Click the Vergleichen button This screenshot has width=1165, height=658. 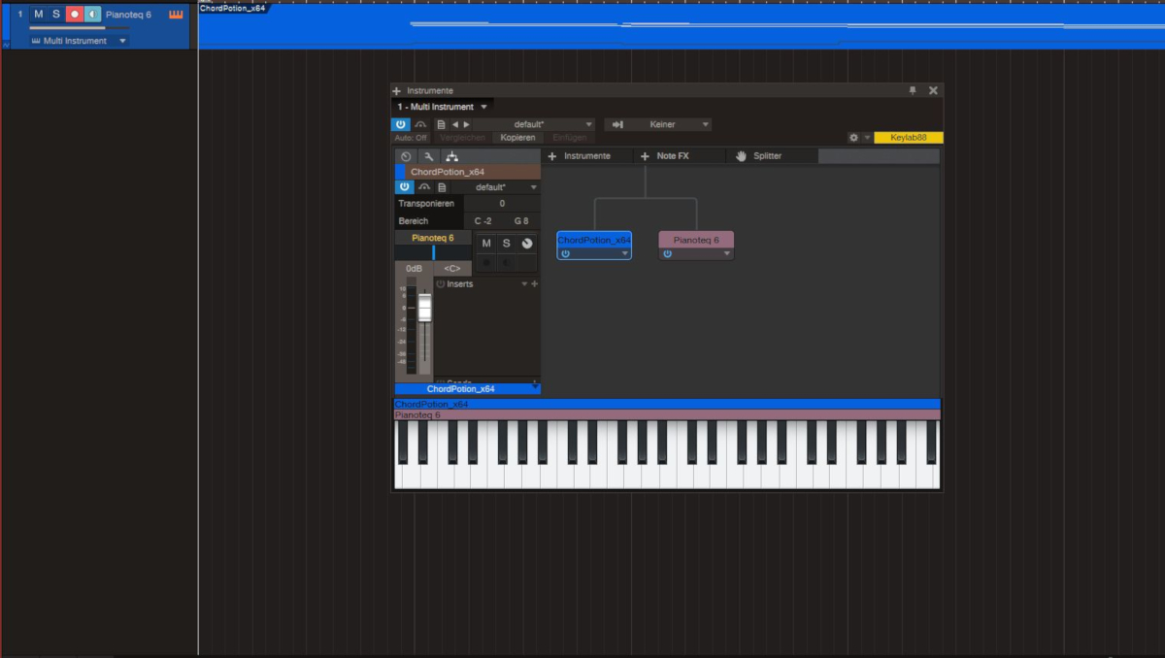pyautogui.click(x=462, y=138)
